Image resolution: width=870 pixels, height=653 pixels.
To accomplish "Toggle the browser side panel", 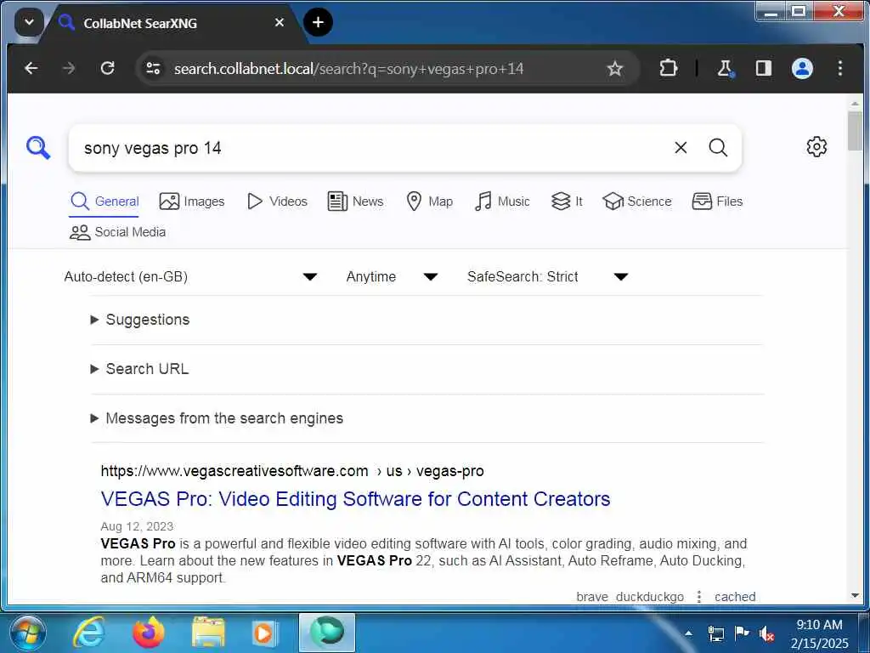I will click(764, 68).
